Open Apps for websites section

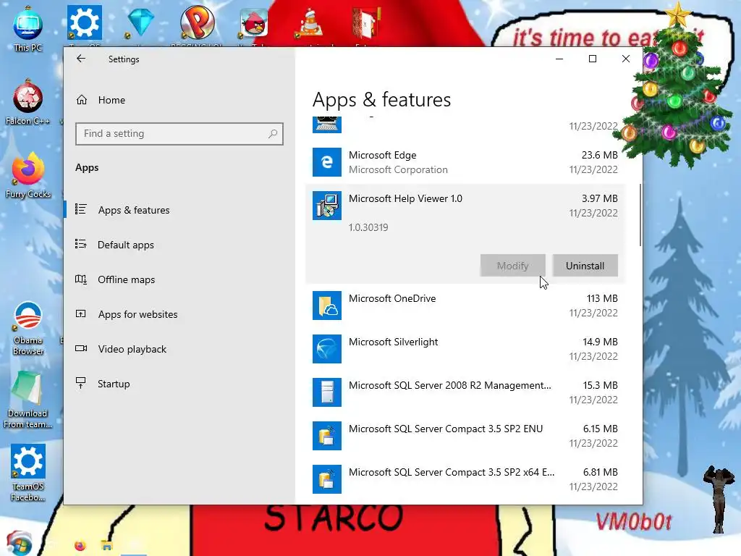pos(138,314)
